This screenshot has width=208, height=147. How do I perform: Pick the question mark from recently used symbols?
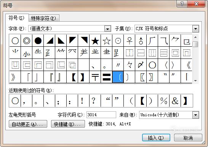click(95, 101)
